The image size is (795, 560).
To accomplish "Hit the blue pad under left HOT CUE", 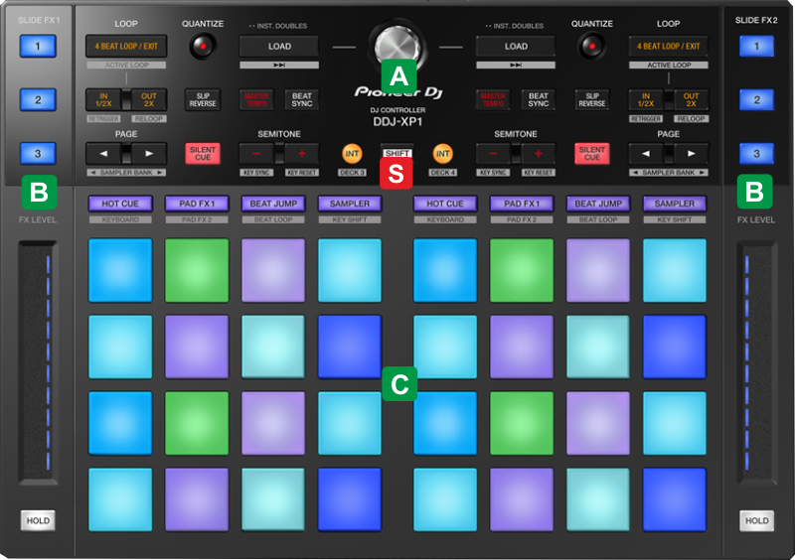I will (120, 270).
